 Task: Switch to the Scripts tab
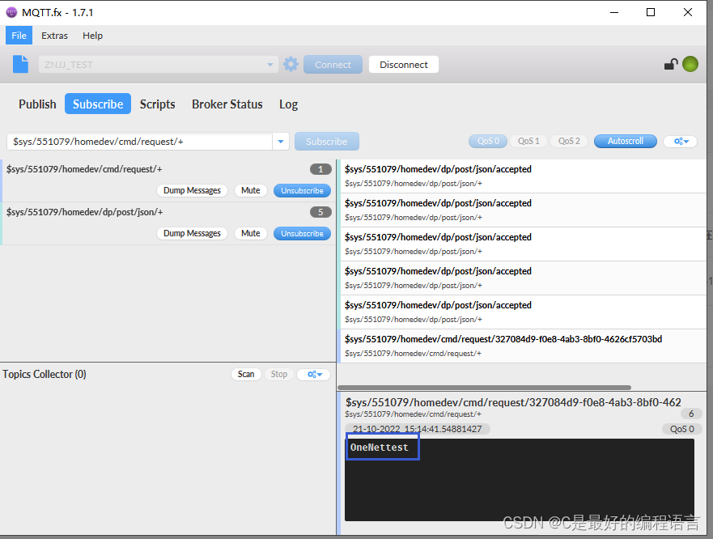(x=157, y=104)
